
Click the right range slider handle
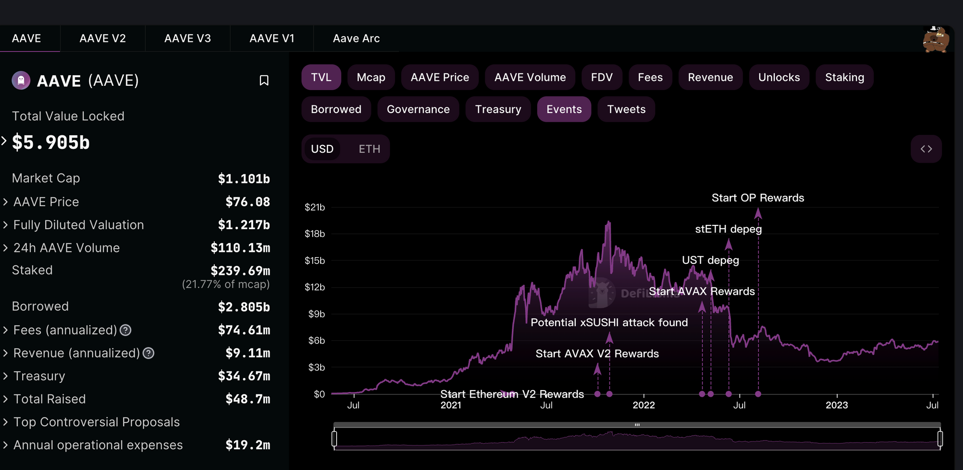pos(940,439)
